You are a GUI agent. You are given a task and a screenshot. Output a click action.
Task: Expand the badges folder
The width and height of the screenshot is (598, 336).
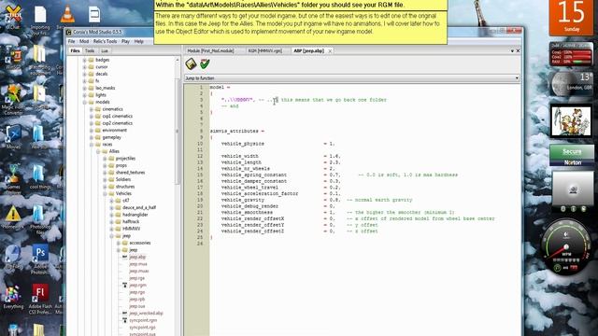pyautogui.click(x=84, y=60)
